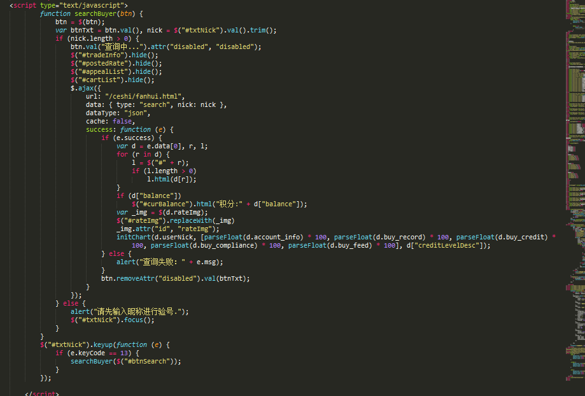Click the 'searchBuyer($("#btnSearch"));' call line
The width and height of the screenshot is (585, 396).
click(x=126, y=361)
